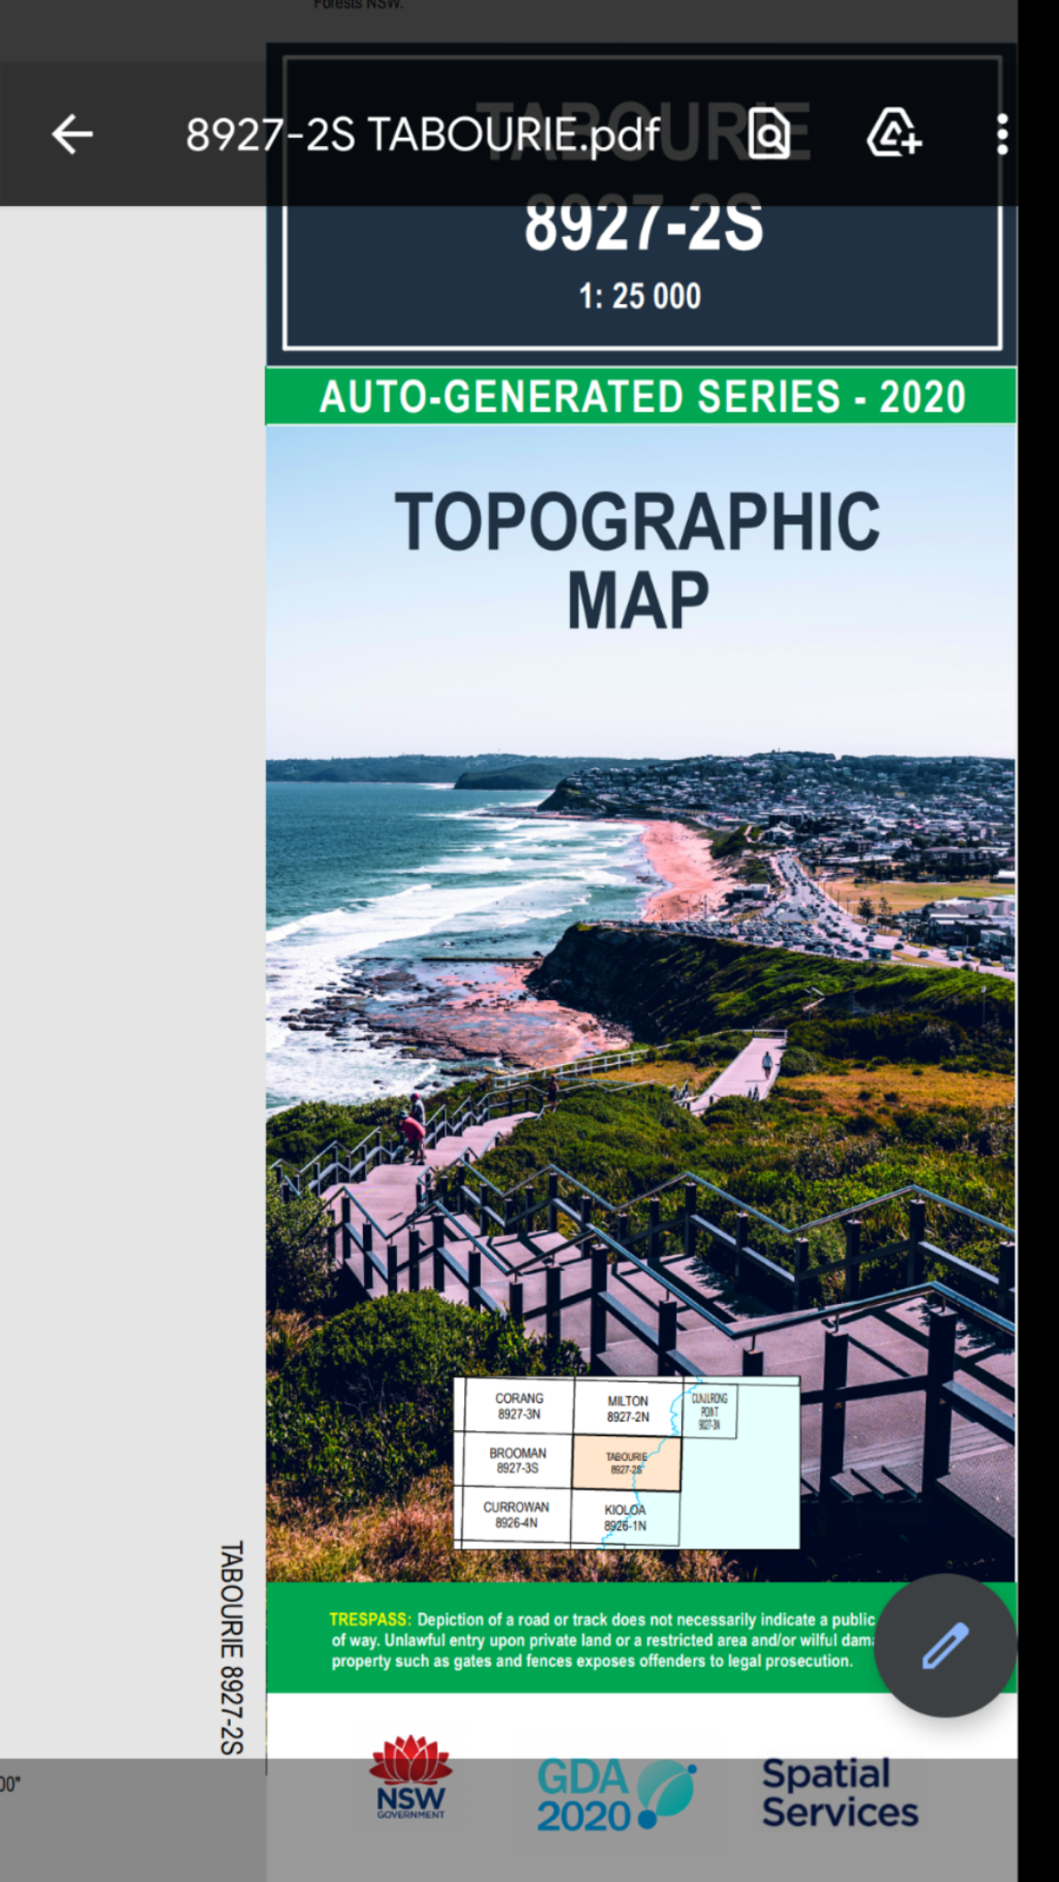Tap the vertical 'TABOURIE 8927-2S' spine text
The height and width of the screenshot is (1882, 1059).
point(232,1648)
